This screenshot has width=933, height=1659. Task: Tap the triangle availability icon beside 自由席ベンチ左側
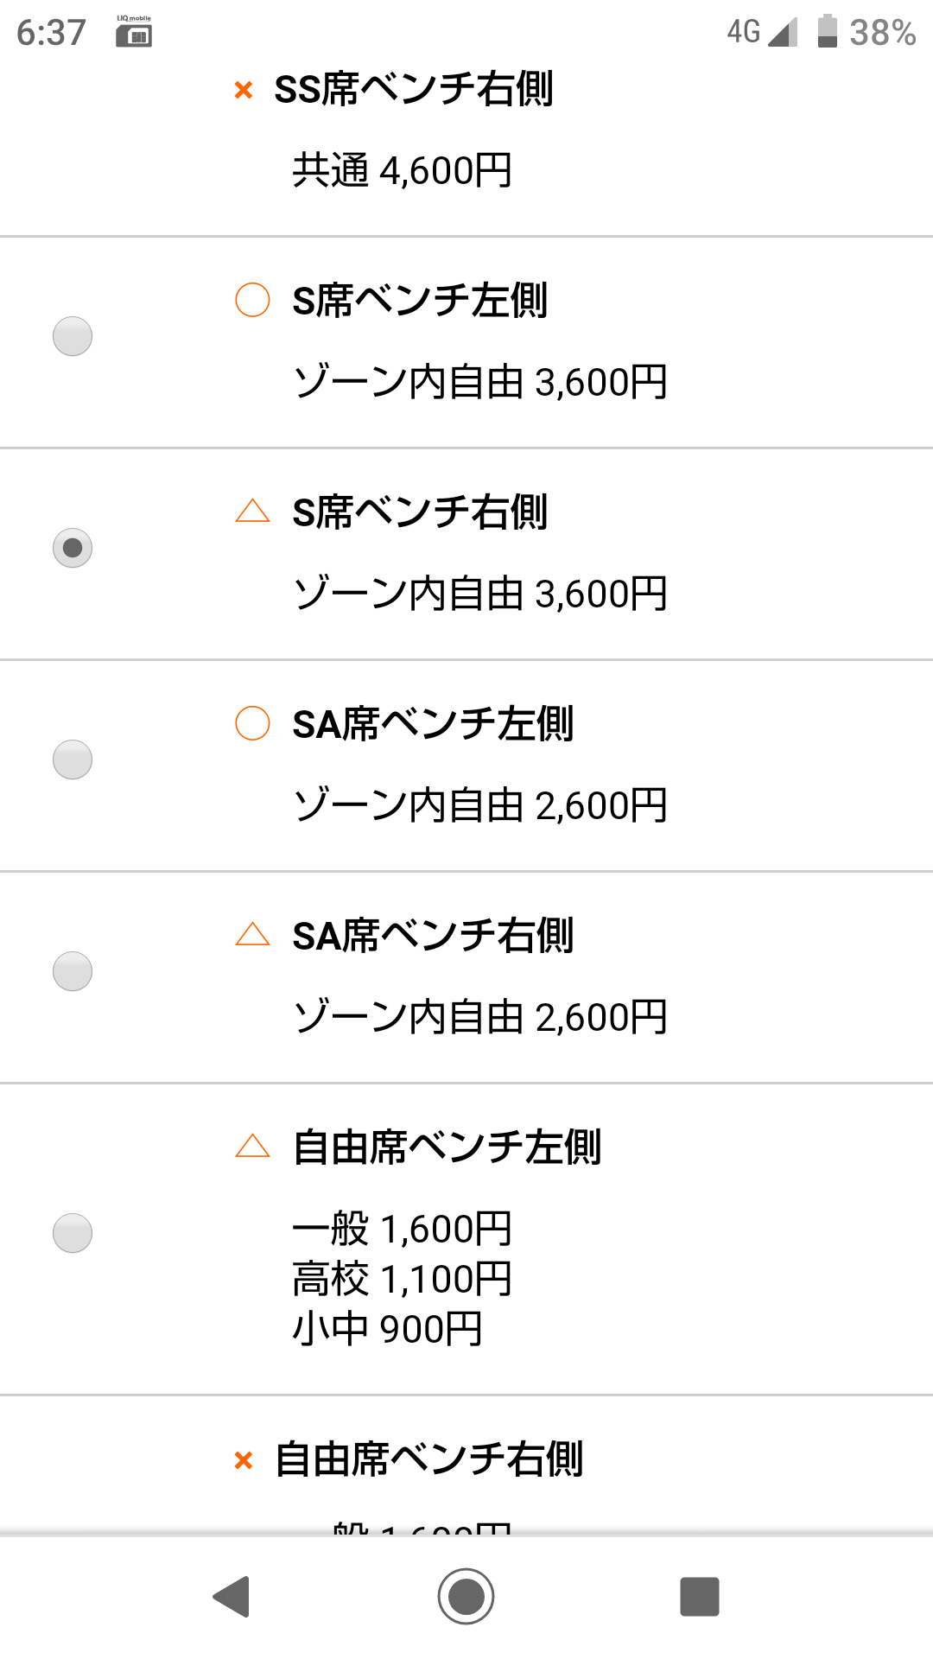tap(252, 1147)
